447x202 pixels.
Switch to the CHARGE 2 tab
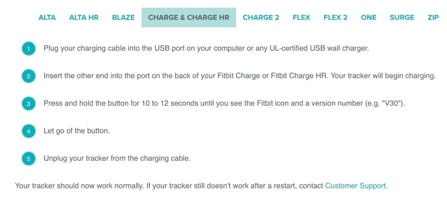tap(261, 17)
